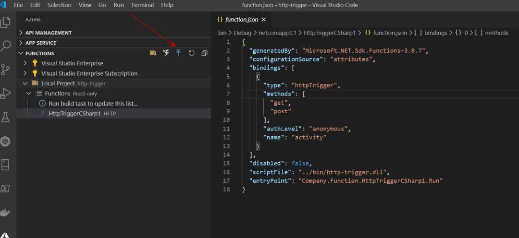Click Deploy to Function App arrow icon

pos(178,53)
